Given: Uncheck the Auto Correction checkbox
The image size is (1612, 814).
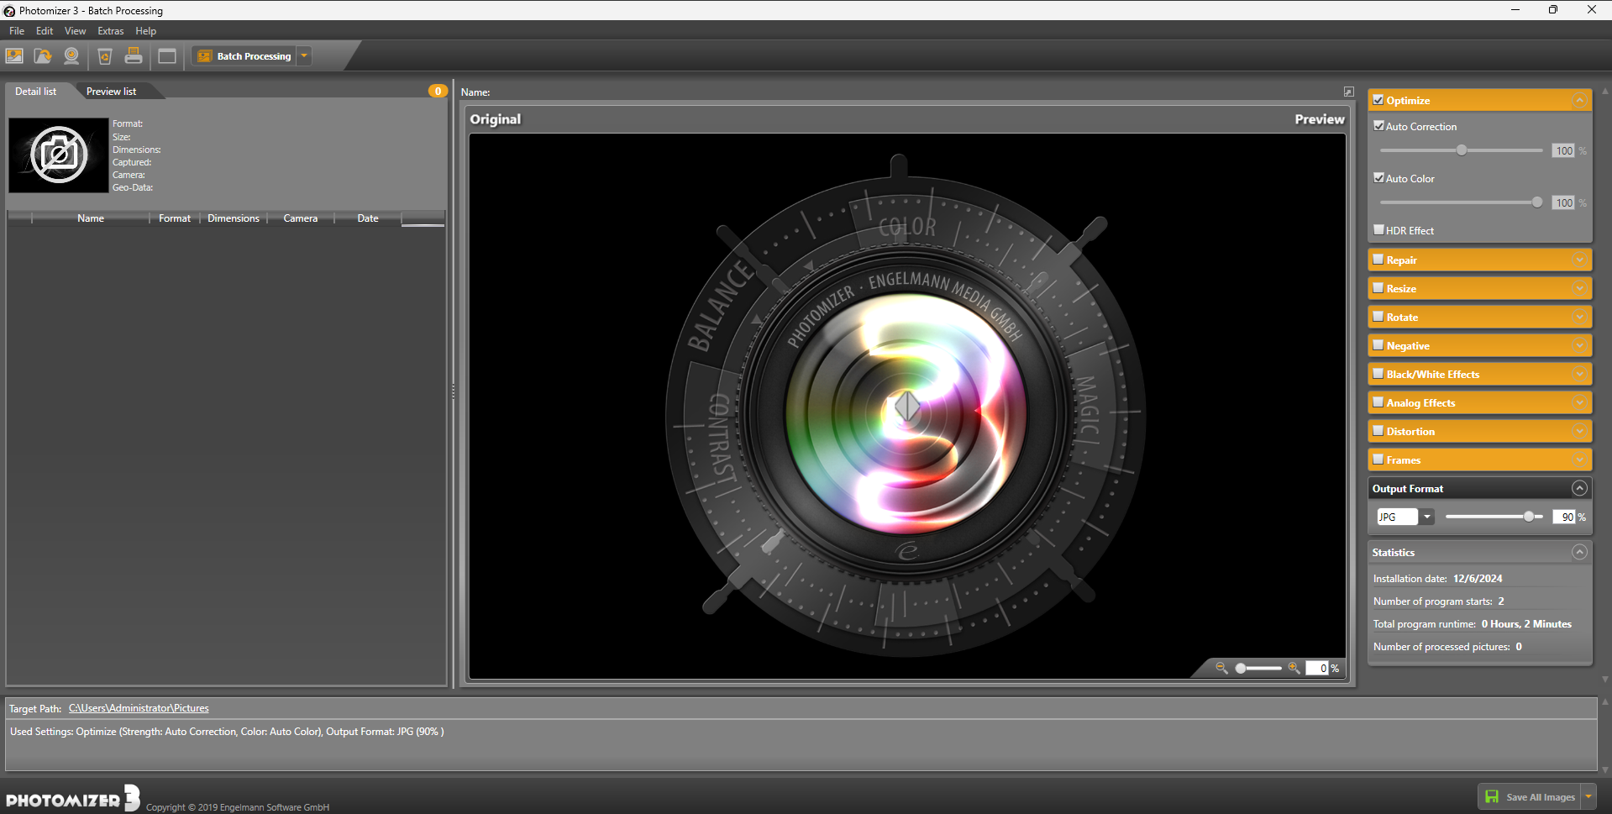Looking at the screenshot, I should 1378,126.
